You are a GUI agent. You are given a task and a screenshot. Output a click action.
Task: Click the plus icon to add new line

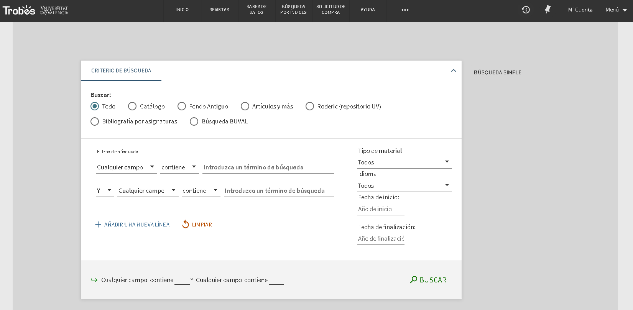coord(98,225)
